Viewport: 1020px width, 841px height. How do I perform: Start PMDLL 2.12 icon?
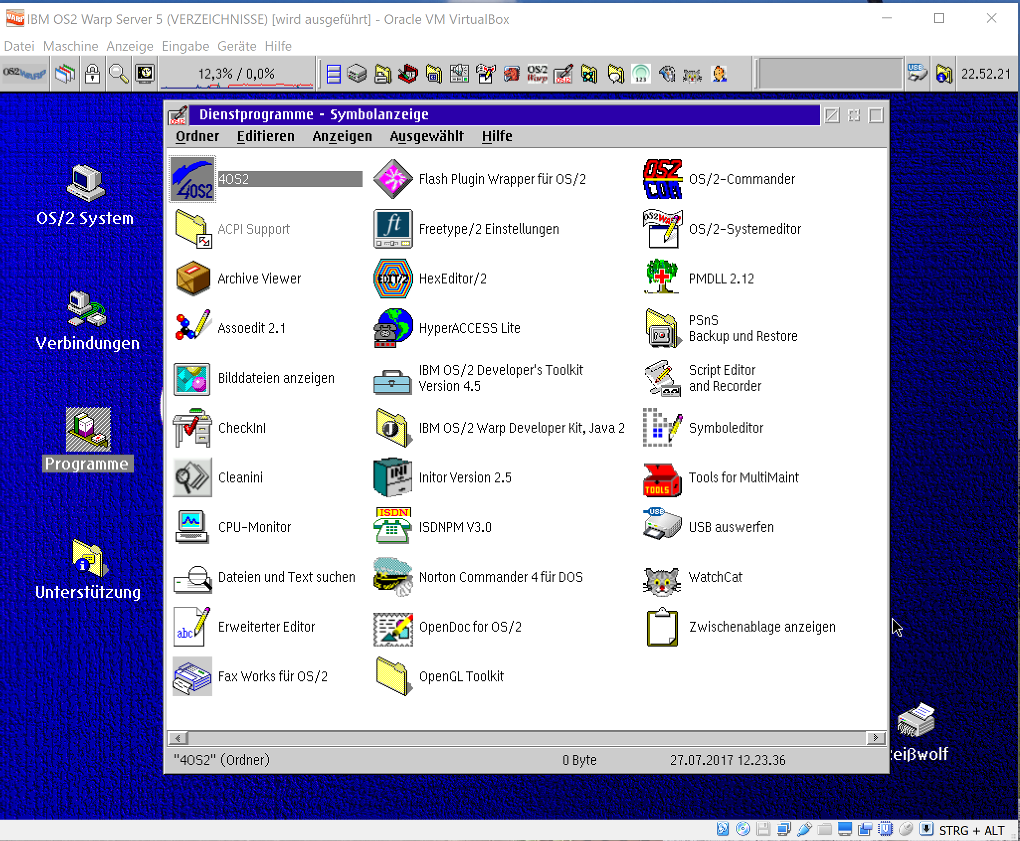(662, 277)
